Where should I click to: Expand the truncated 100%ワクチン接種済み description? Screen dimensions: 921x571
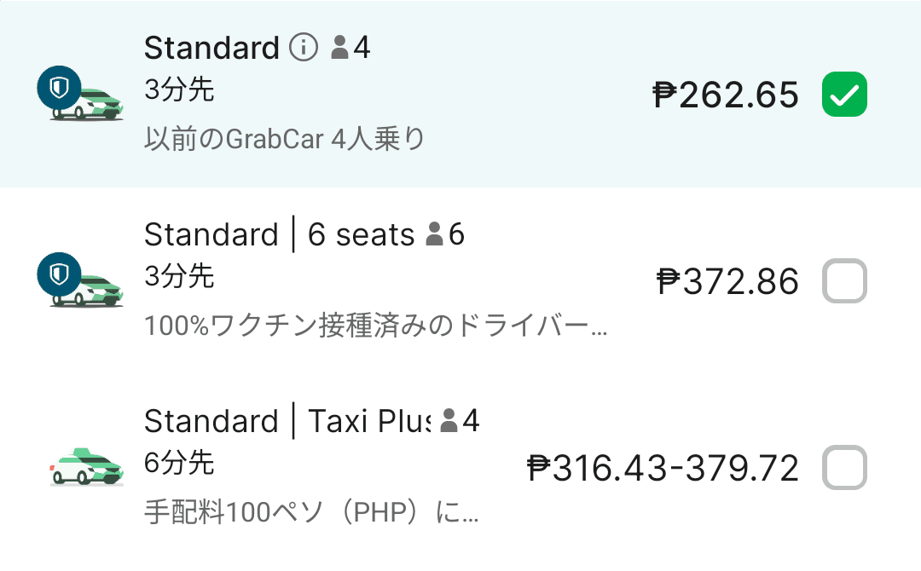pyautogui.click(x=376, y=326)
